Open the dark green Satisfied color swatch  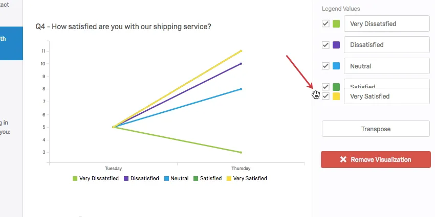coord(336,86)
